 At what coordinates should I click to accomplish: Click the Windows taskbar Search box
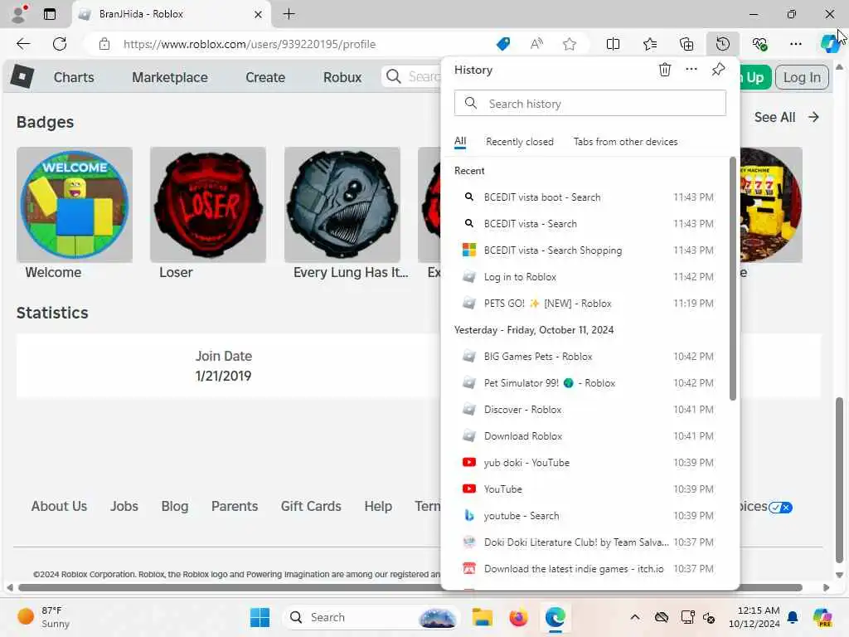tap(371, 617)
